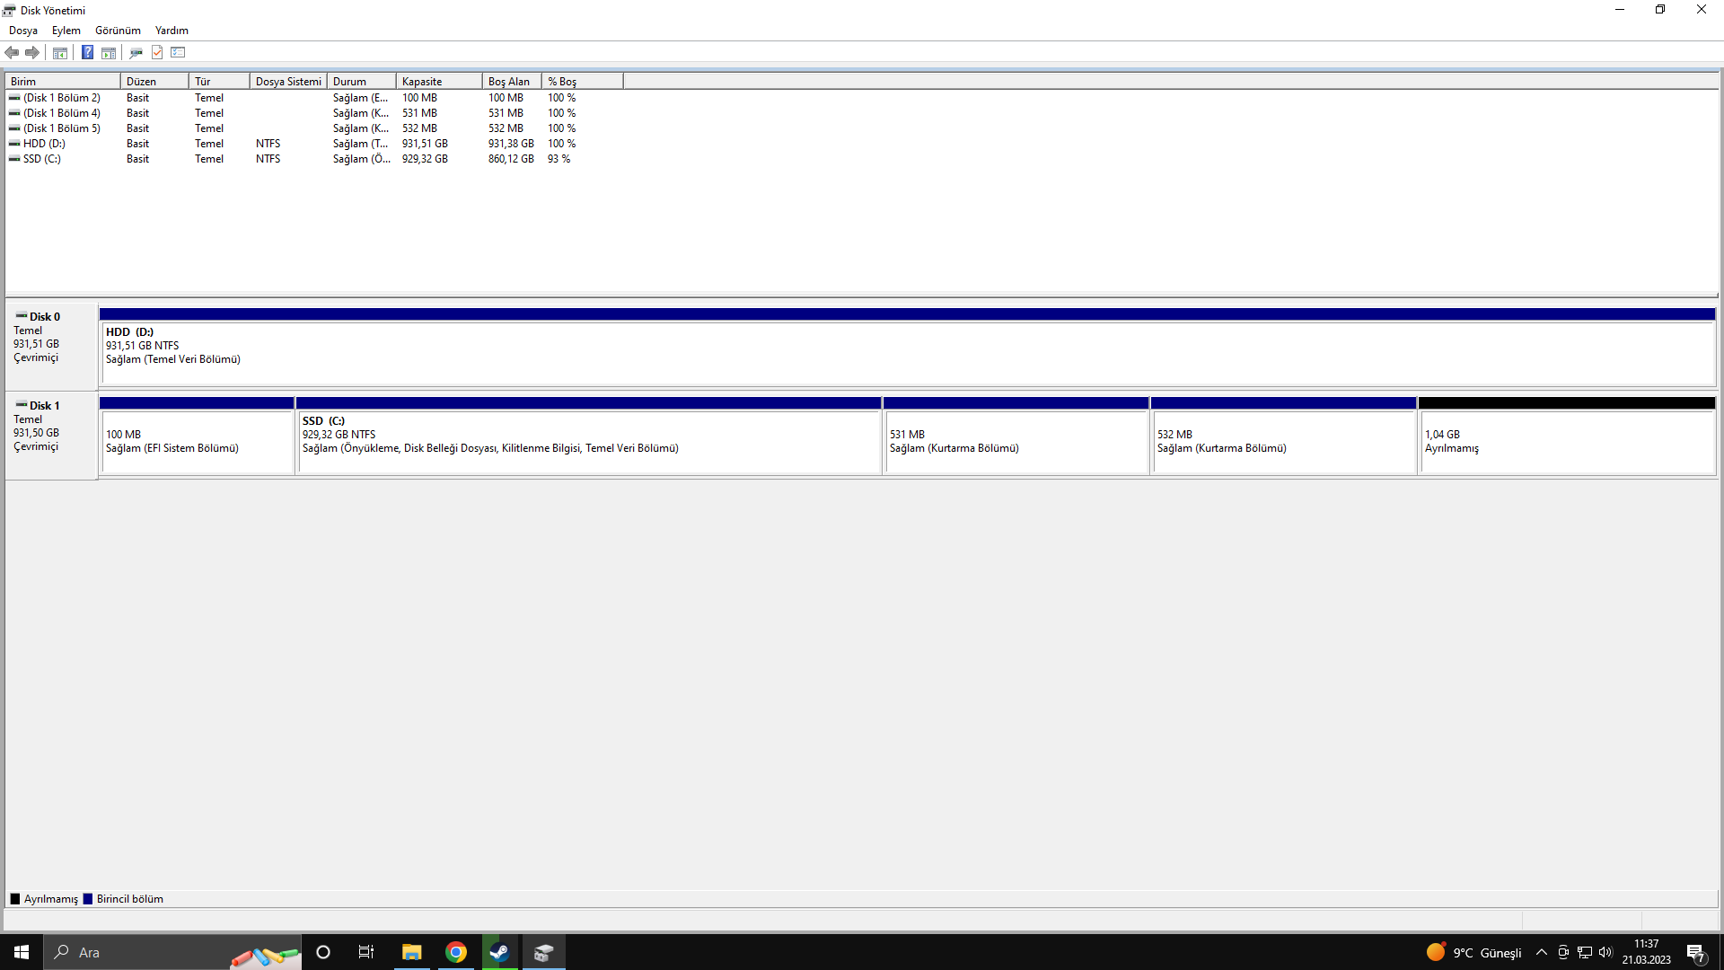
Task: Sort list by Dosya Sistemi column
Action: click(287, 82)
